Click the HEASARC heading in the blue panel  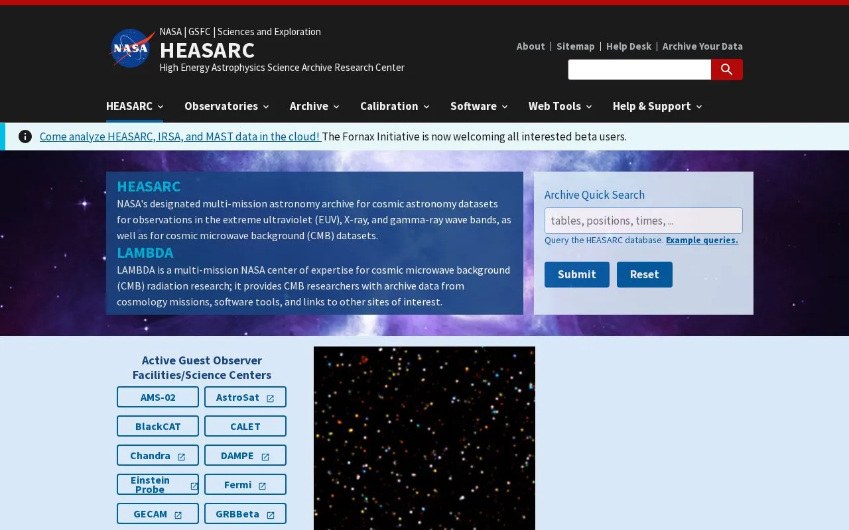click(x=149, y=186)
